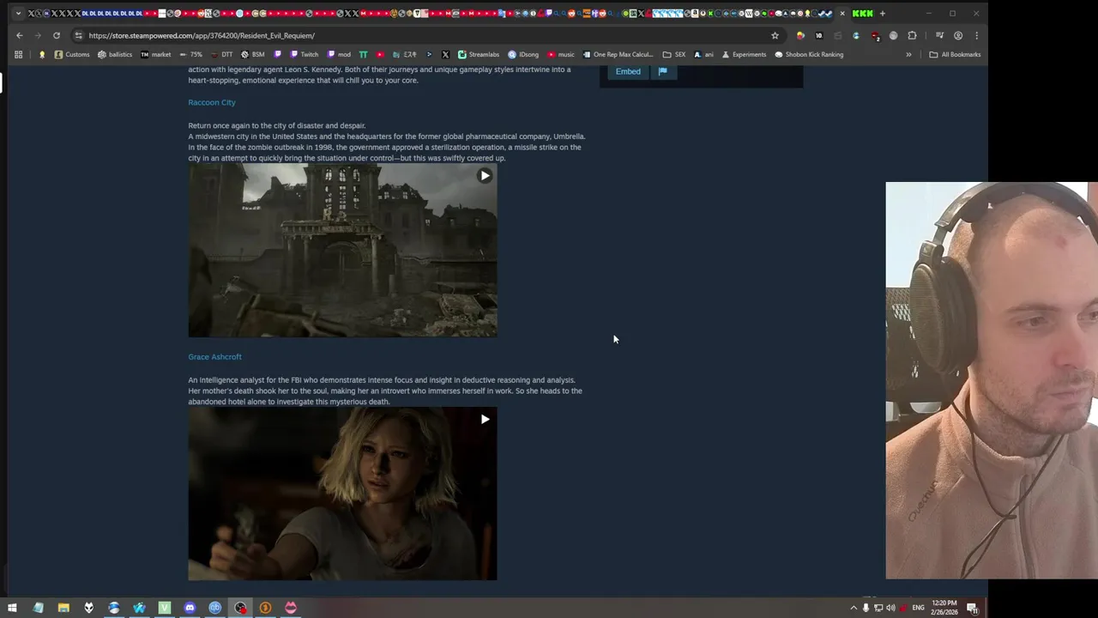Viewport: 1098px width, 618px height.
Task: Play the Grace Ashcroft video
Action: (485, 420)
